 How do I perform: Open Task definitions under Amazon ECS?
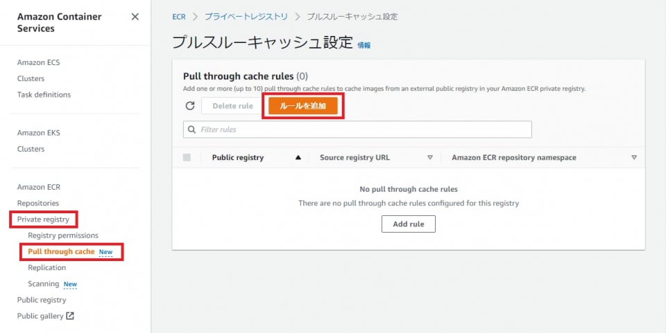44,94
